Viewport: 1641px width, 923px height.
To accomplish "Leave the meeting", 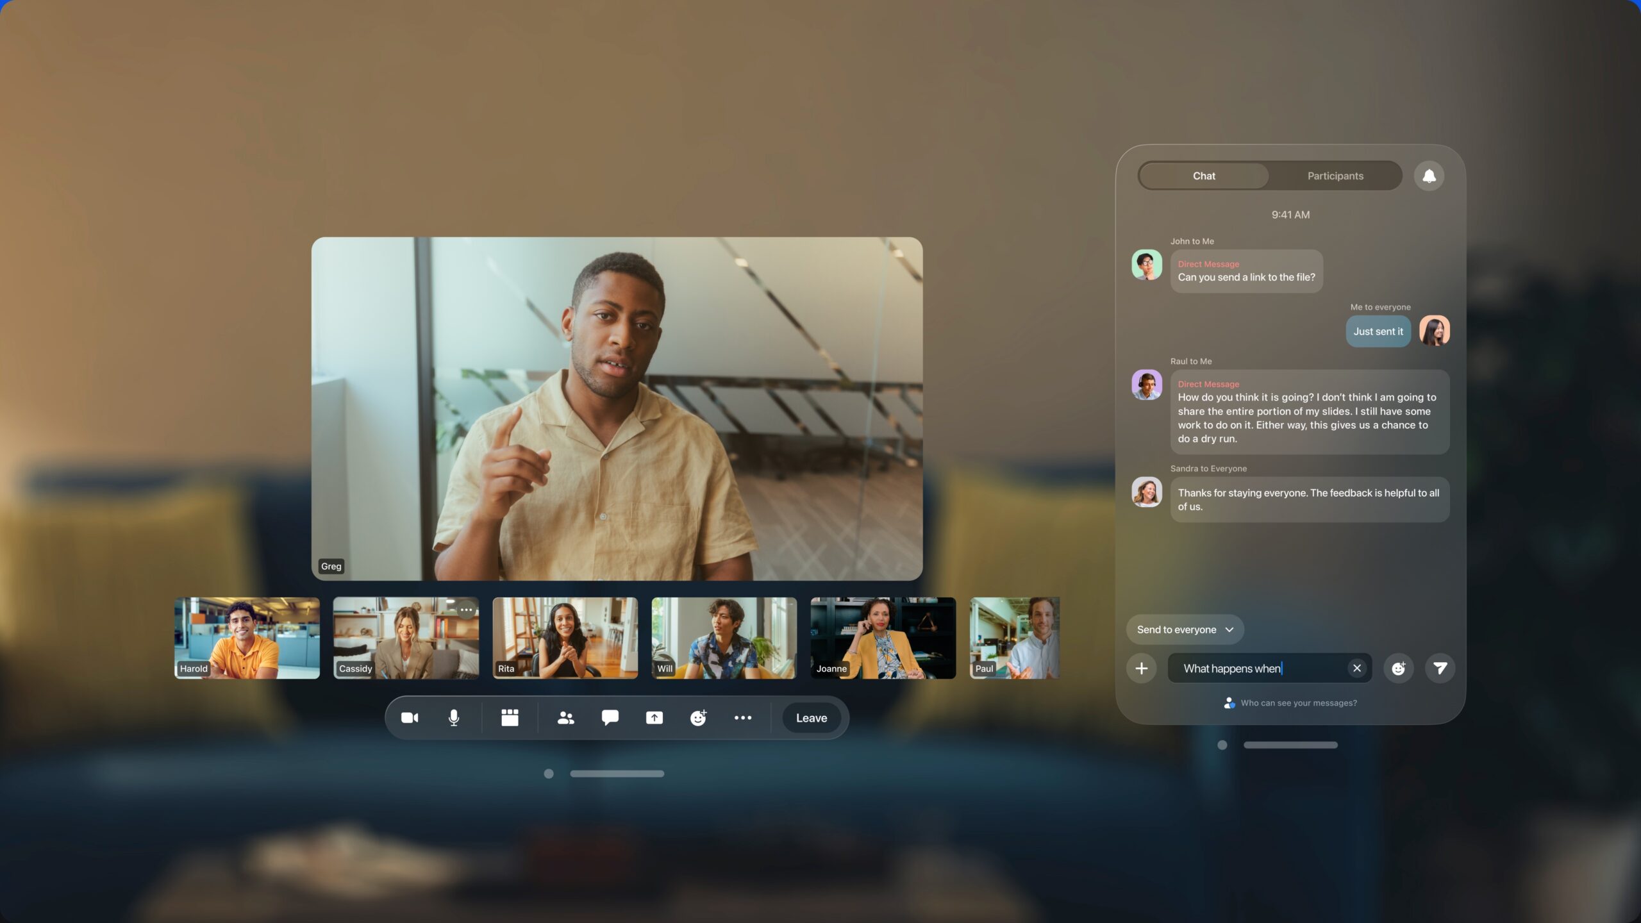I will tap(811, 717).
